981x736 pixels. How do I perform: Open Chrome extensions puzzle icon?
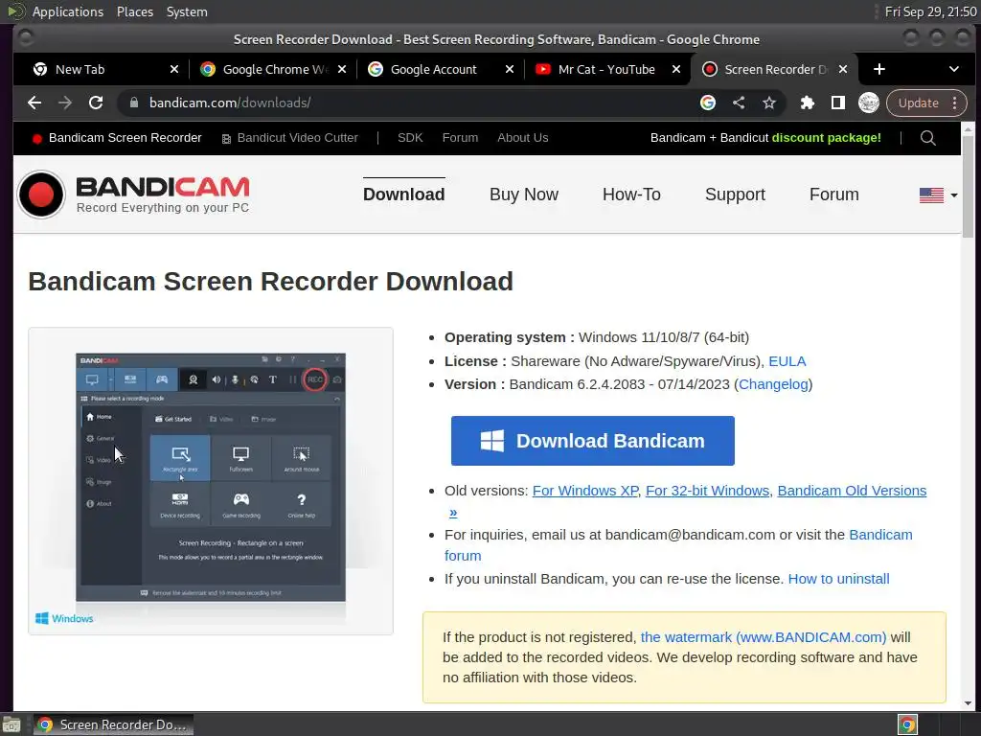click(x=807, y=103)
